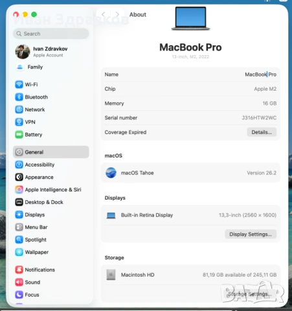292x311 pixels.
Task: Edit the computer Name field
Action: pos(260,75)
